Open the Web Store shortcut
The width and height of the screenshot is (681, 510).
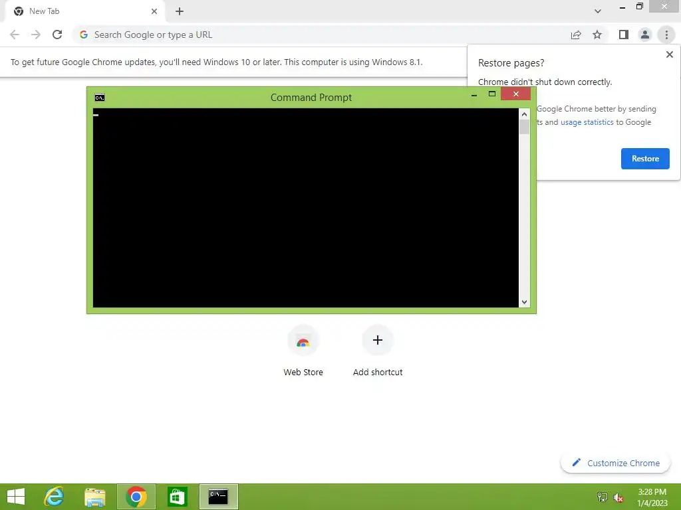click(x=303, y=351)
